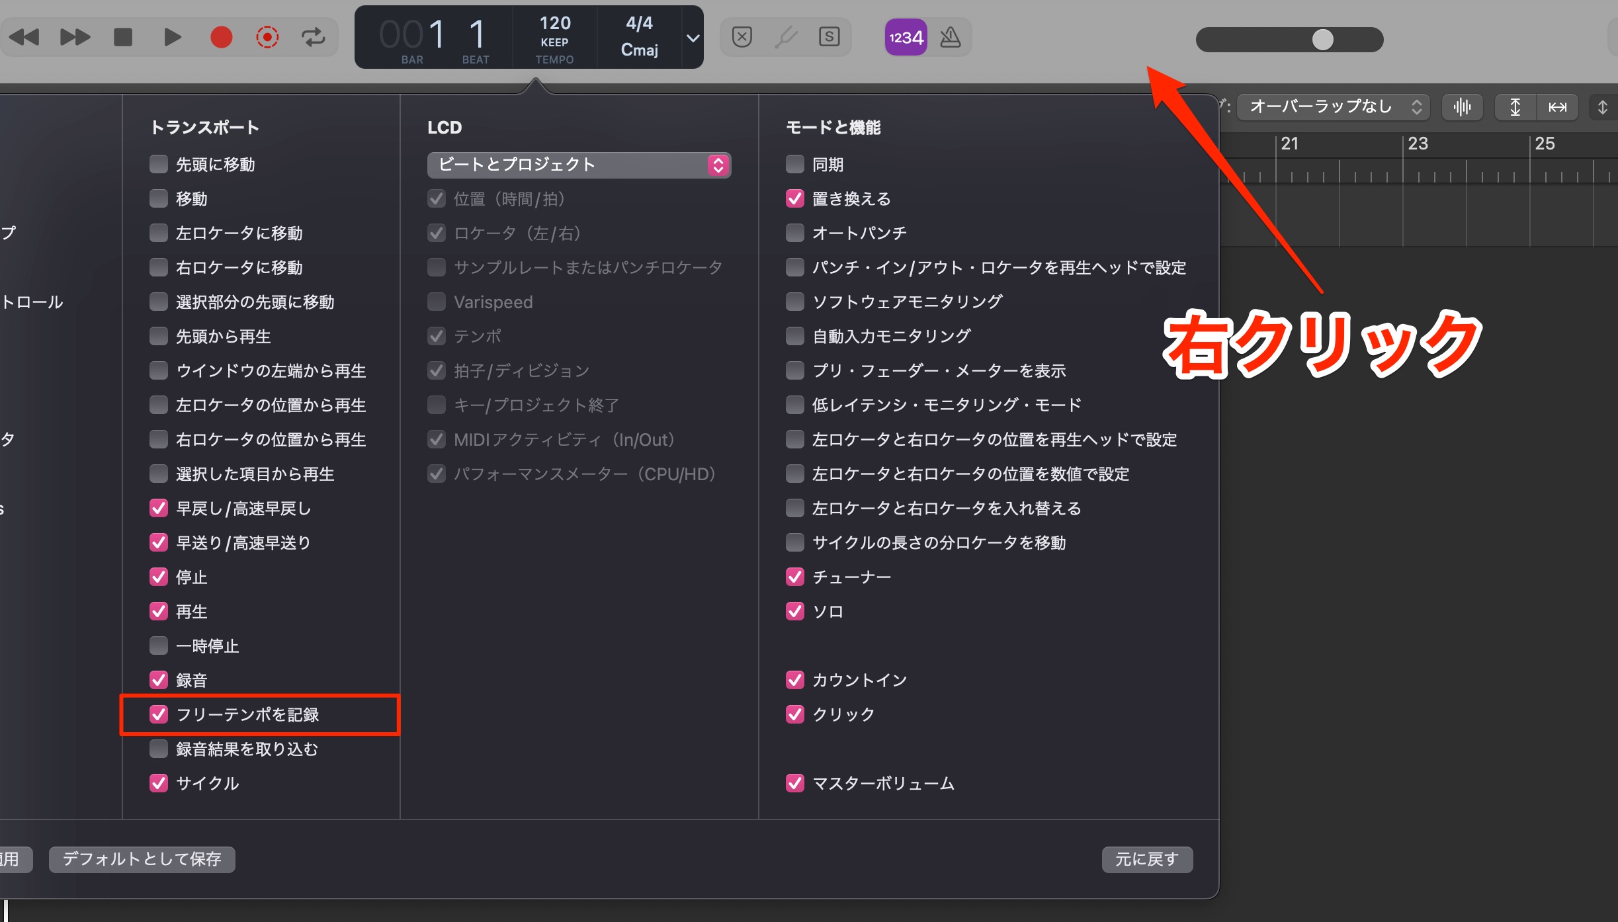Uncheck the 置き換える checkbox
The width and height of the screenshot is (1618, 922).
[795, 198]
